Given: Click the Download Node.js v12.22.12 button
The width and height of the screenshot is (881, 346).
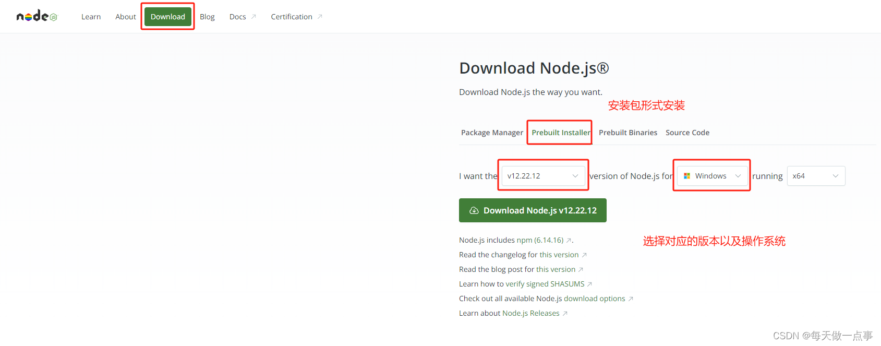Looking at the screenshot, I should pos(533,210).
